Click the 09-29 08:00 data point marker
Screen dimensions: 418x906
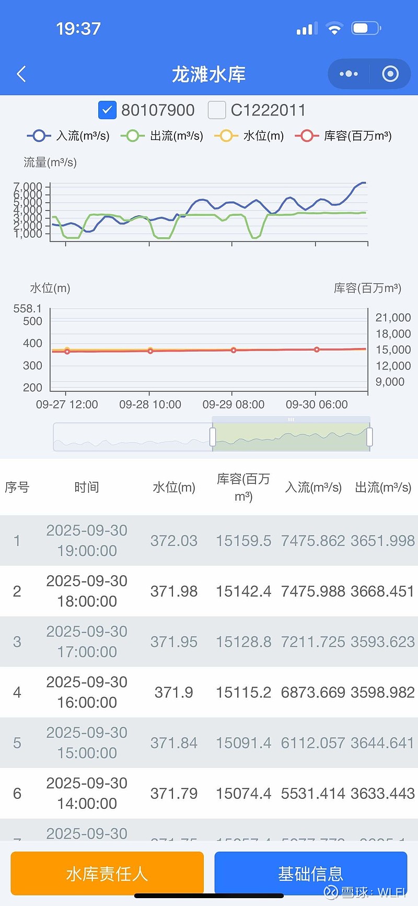tap(234, 350)
